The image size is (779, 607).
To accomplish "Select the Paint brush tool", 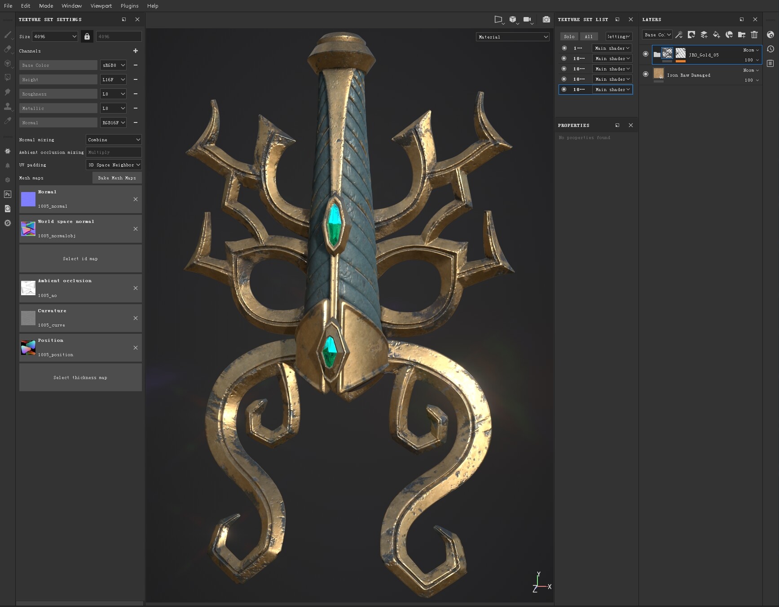I will pos(8,35).
